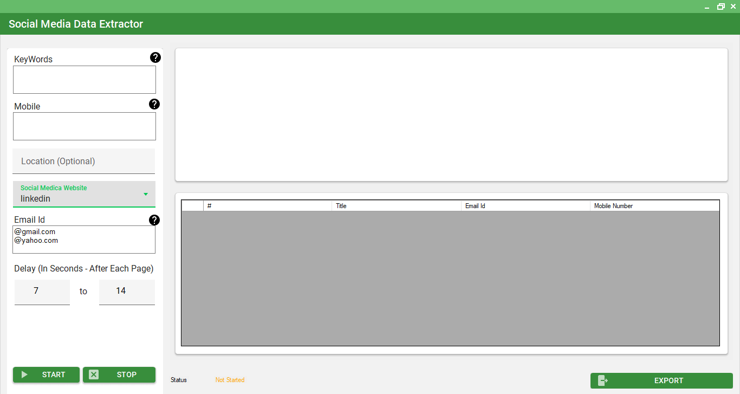
Task: Click the boxed X icon on STOP button
Action: (93, 374)
